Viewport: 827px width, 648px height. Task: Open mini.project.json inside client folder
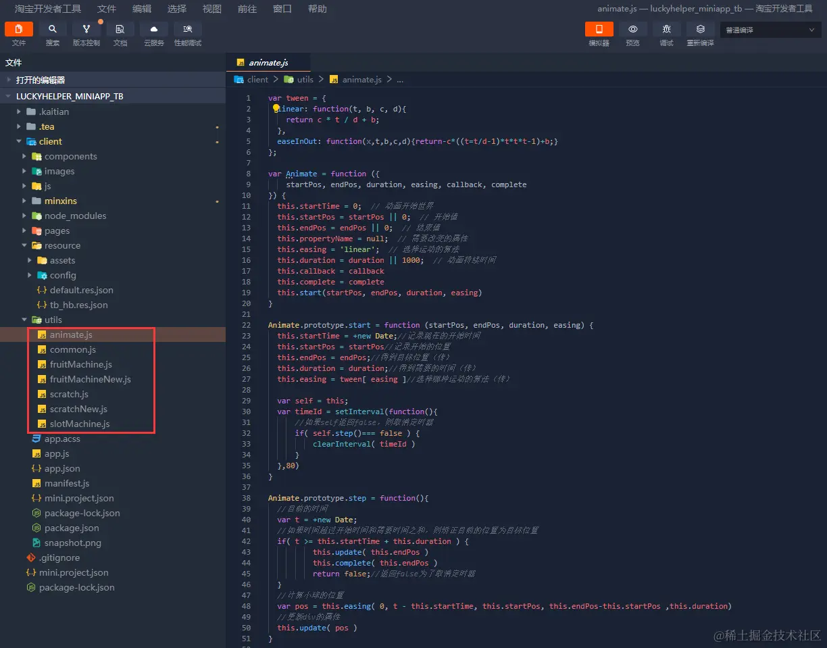[x=112, y=498]
